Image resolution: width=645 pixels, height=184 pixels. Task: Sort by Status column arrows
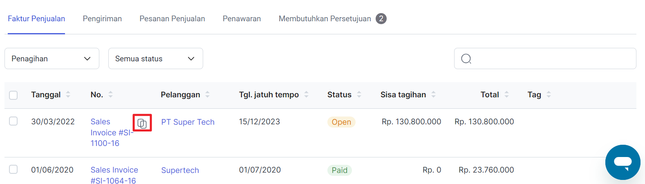pyautogui.click(x=359, y=94)
